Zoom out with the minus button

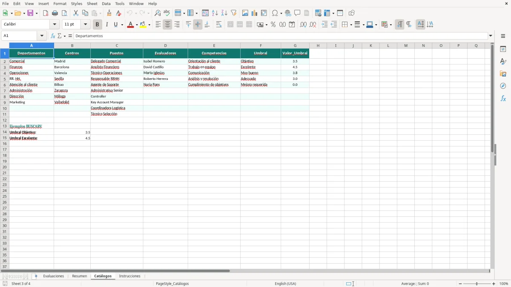click(460, 284)
